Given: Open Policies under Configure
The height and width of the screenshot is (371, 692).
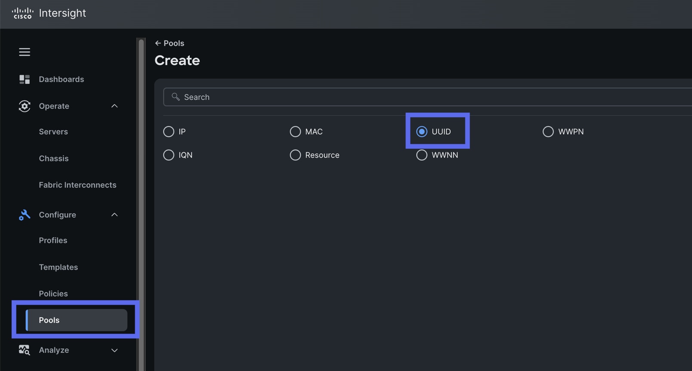Looking at the screenshot, I should point(53,294).
